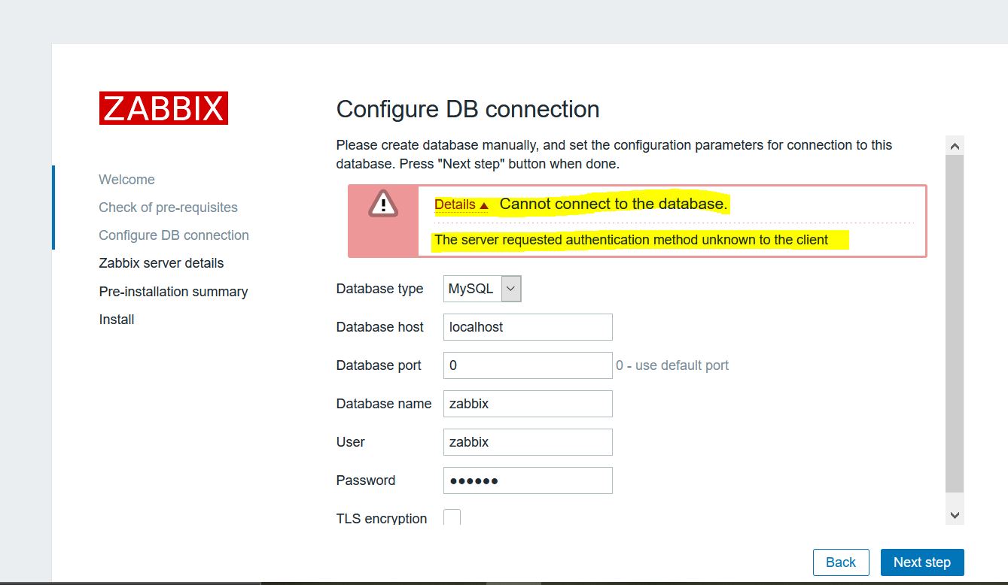This screenshot has width=1008, height=585.
Task: Click the '0 - use default port' hint
Action: [x=672, y=365]
